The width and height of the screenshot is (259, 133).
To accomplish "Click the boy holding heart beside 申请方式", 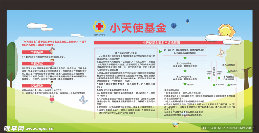I will (x=52, y=62).
